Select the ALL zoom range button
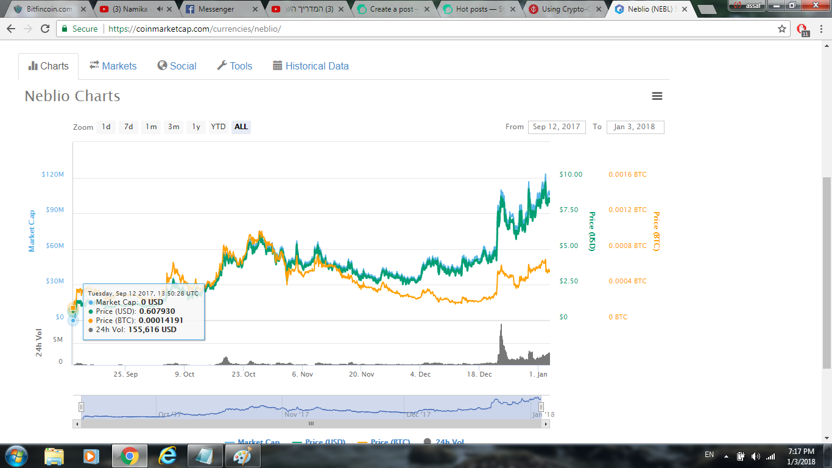832x468 pixels. point(241,127)
